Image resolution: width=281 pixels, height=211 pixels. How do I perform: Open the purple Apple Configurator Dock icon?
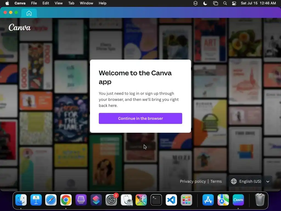click(81, 200)
